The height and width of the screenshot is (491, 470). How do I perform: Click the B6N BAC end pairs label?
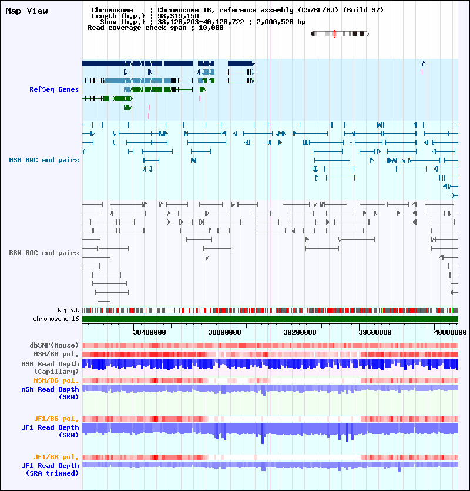click(44, 253)
